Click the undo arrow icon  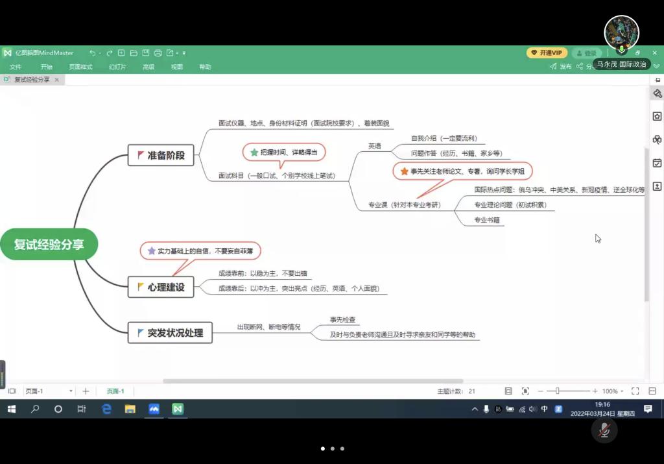[93, 53]
